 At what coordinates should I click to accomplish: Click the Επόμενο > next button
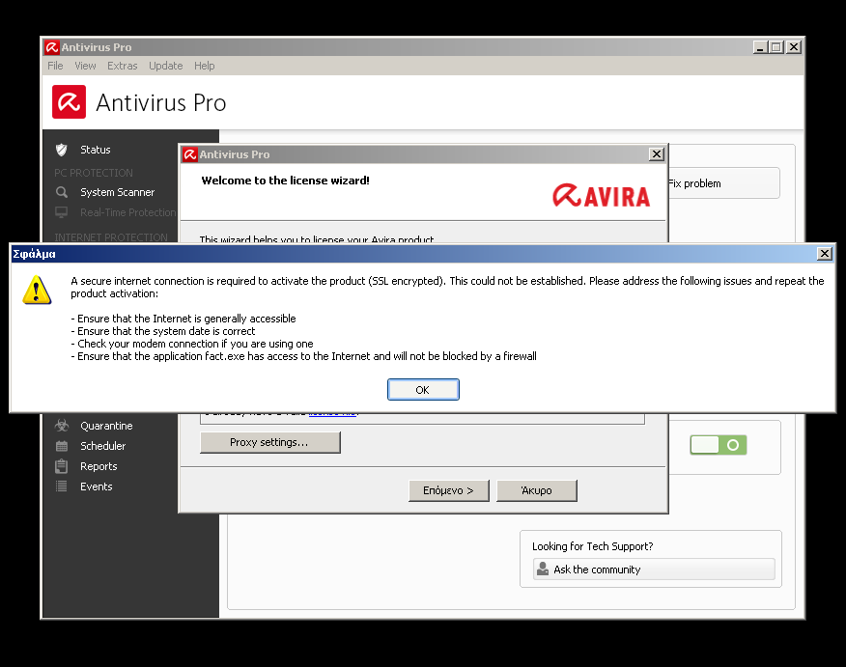tap(448, 490)
